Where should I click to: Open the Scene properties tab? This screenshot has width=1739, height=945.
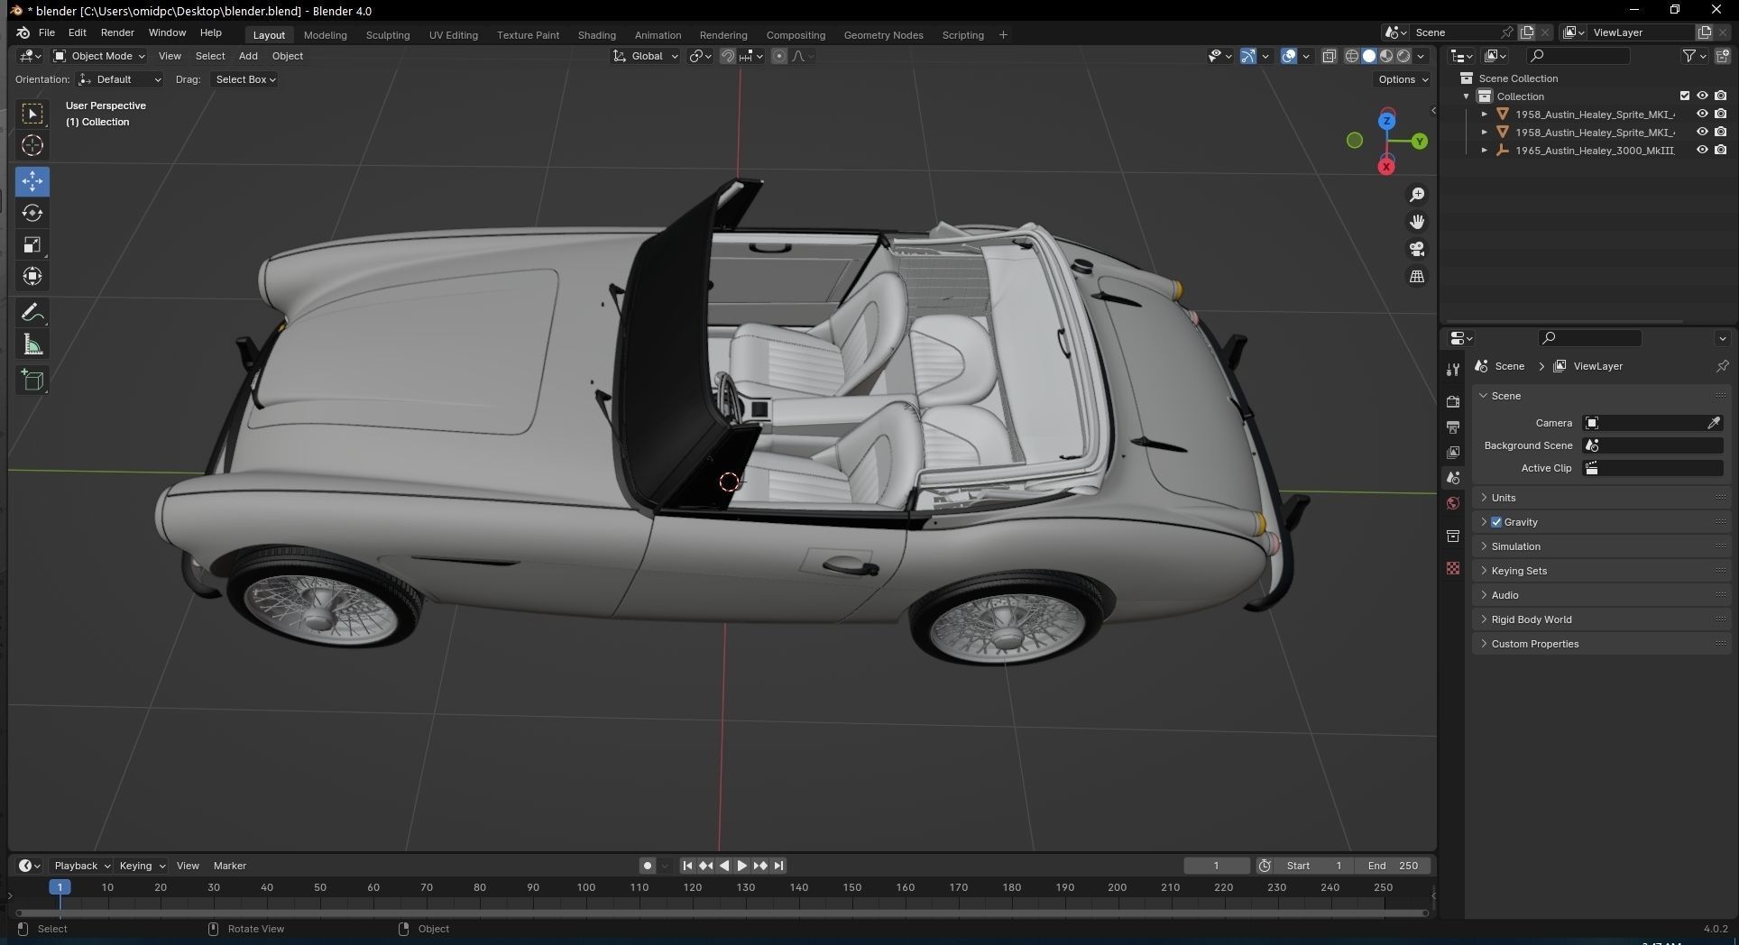[1453, 478]
